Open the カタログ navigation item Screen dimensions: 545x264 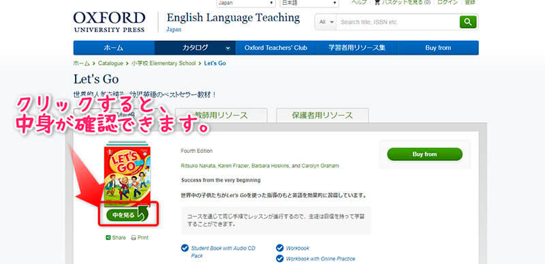(195, 48)
